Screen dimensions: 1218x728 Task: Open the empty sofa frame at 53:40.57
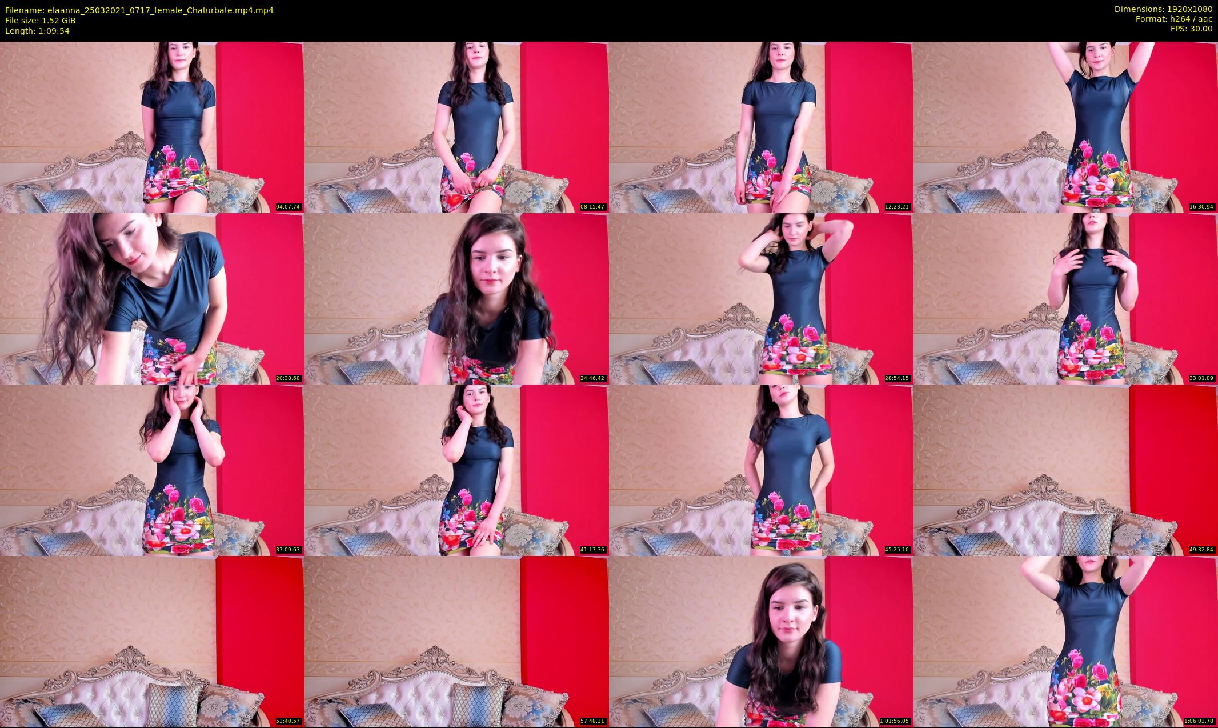click(x=152, y=641)
